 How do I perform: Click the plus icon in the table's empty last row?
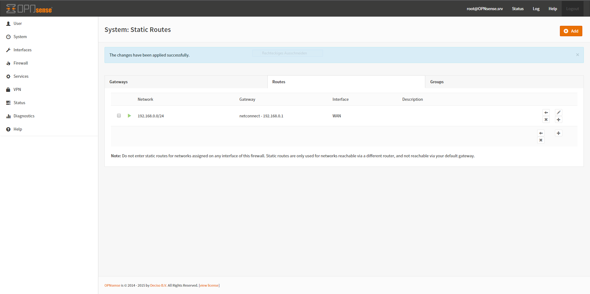pos(559,133)
